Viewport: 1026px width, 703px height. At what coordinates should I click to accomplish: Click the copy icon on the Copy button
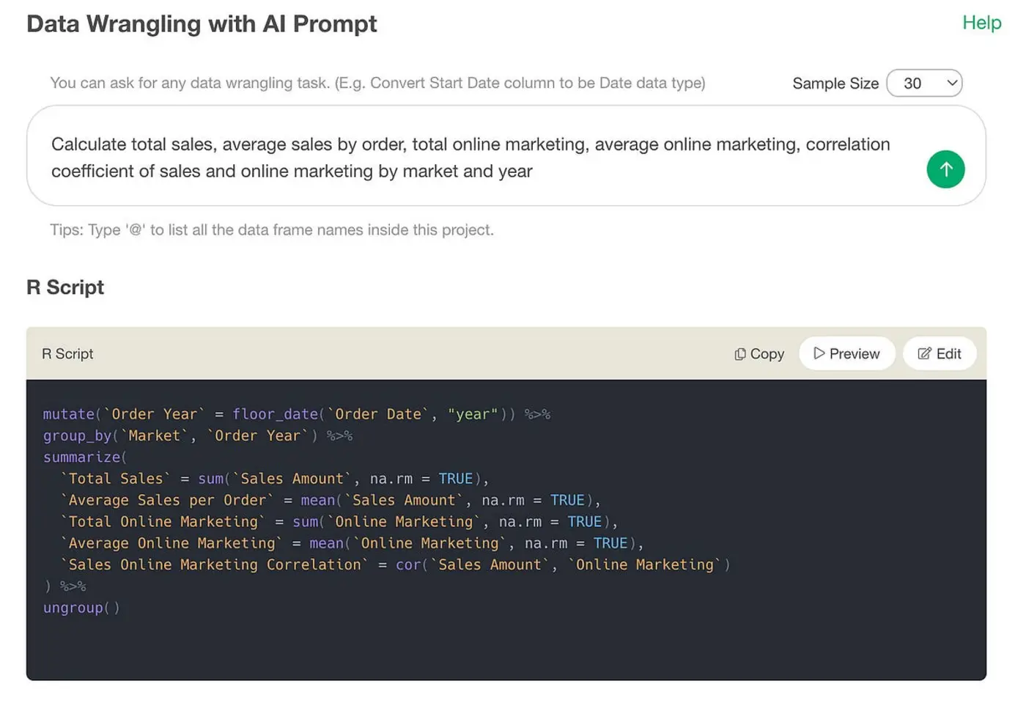coord(739,353)
